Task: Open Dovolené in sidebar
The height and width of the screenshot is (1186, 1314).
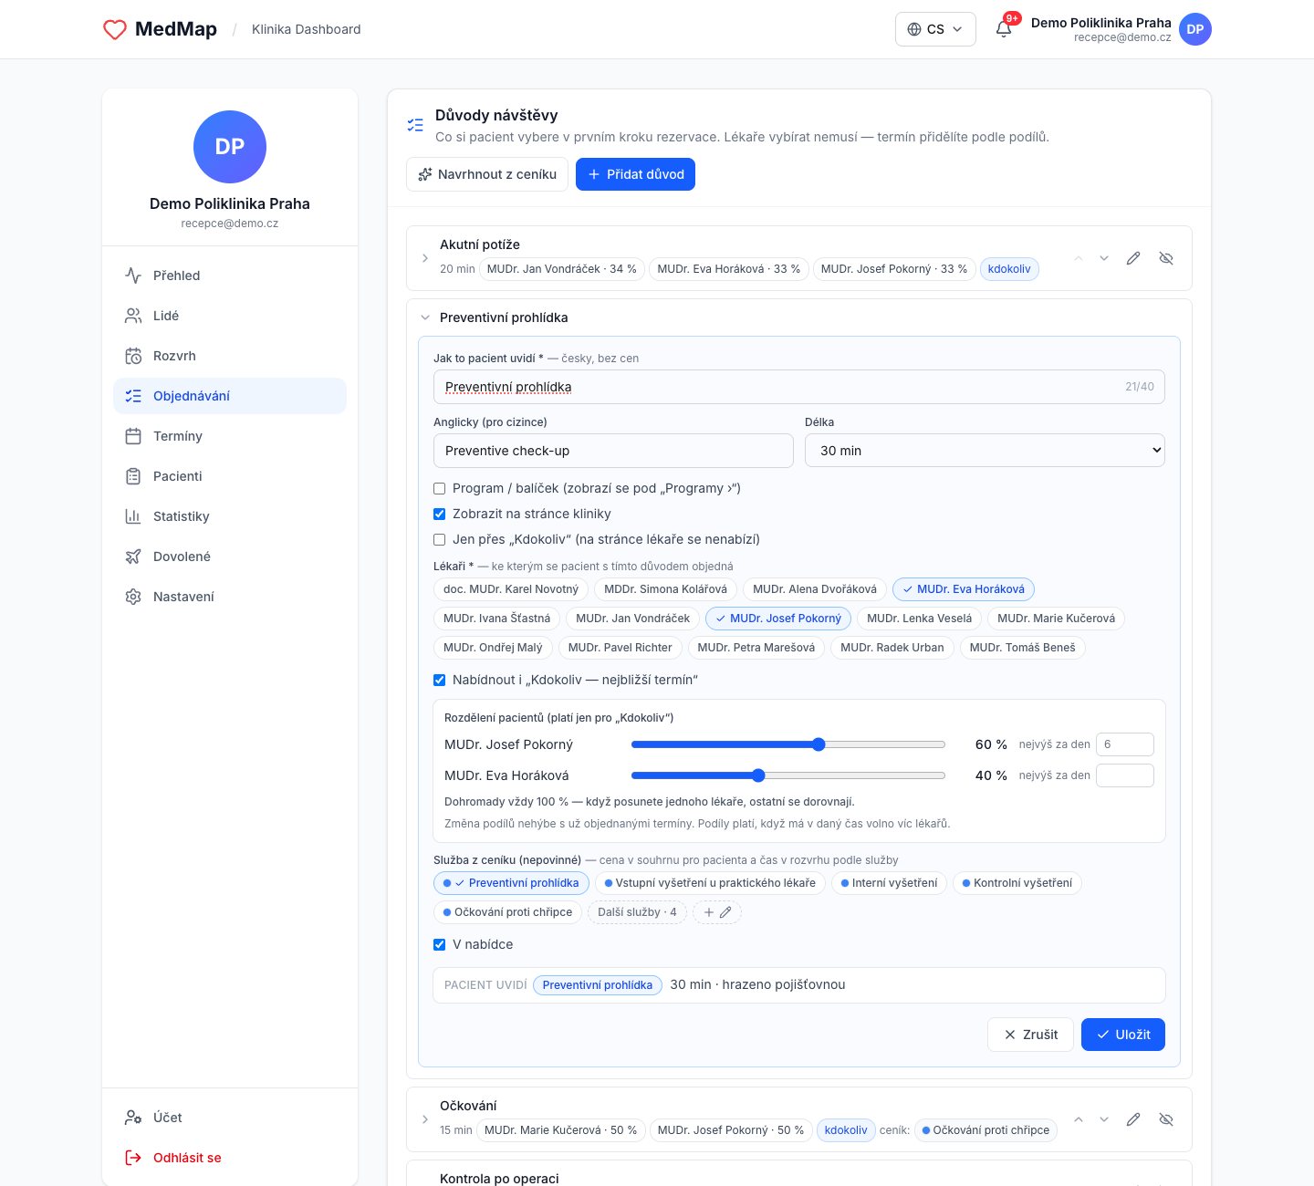Action: point(230,557)
